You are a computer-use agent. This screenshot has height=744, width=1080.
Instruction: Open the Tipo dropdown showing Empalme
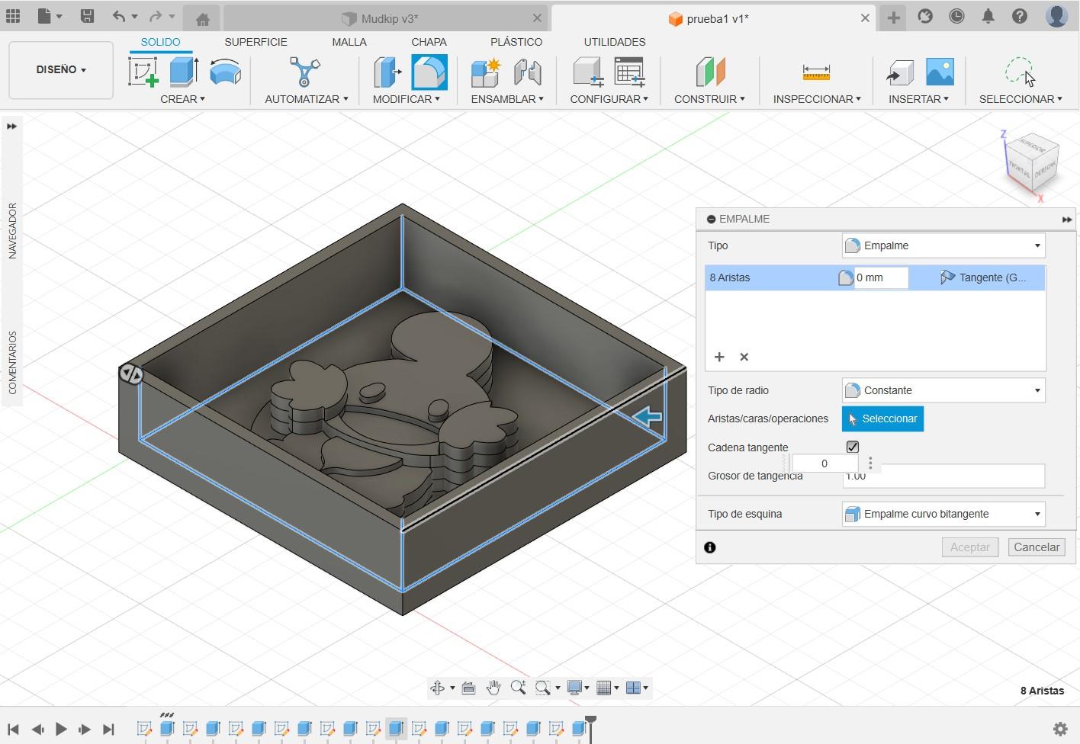943,245
